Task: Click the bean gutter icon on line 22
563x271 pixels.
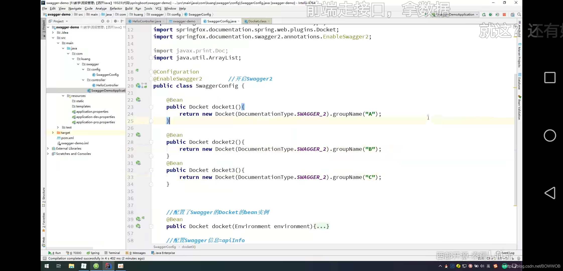Action: (x=138, y=100)
